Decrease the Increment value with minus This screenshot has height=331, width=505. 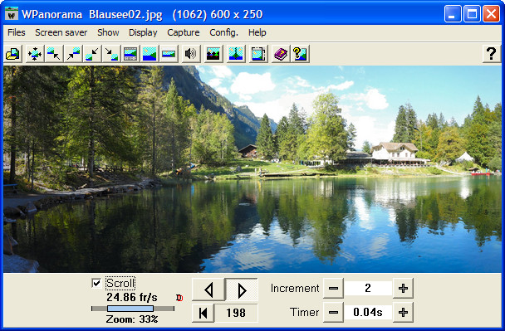(x=333, y=288)
